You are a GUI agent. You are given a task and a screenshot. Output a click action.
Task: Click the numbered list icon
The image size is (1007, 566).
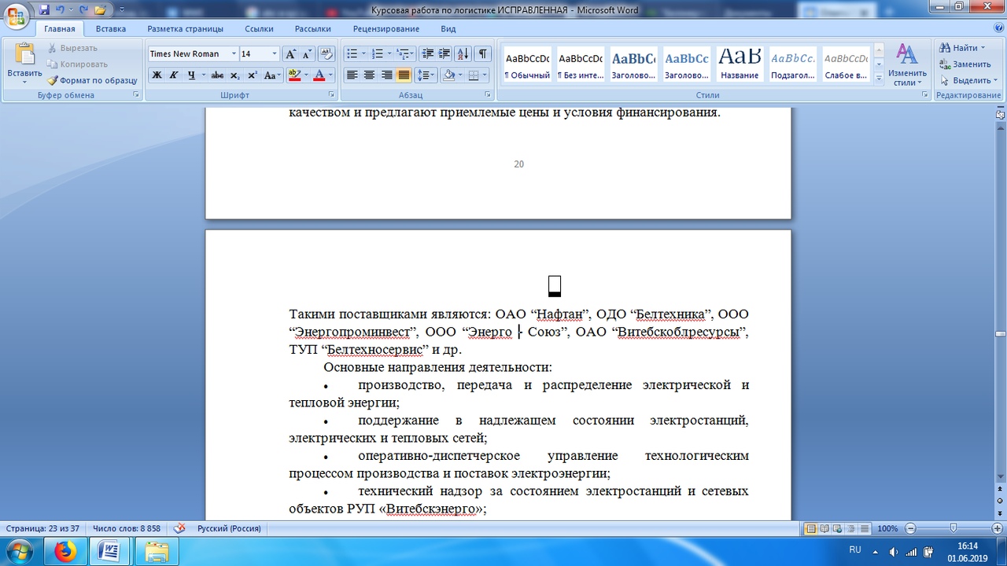[x=377, y=54]
